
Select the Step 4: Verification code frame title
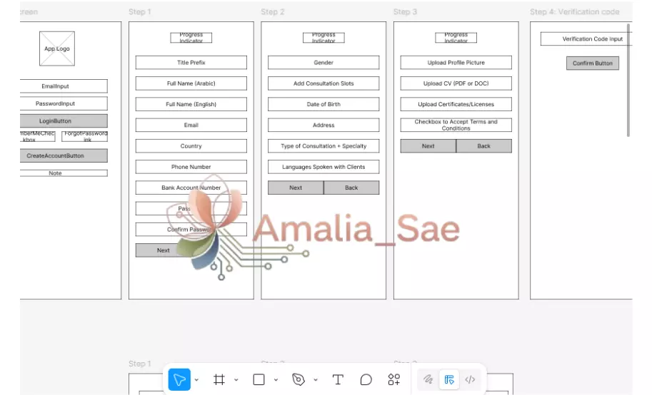pyautogui.click(x=575, y=11)
